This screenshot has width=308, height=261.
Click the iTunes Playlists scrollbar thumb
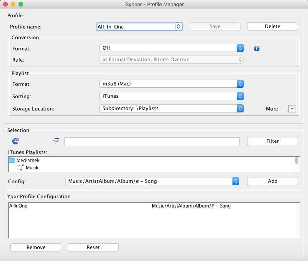pos(297,161)
